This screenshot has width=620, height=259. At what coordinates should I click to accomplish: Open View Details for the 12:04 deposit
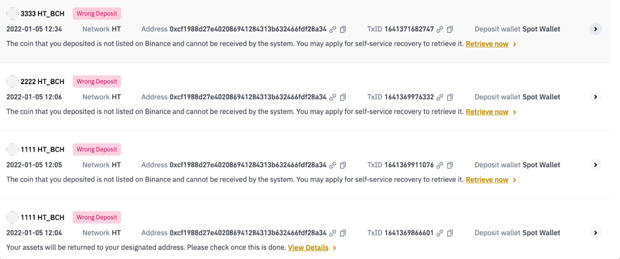(308, 248)
